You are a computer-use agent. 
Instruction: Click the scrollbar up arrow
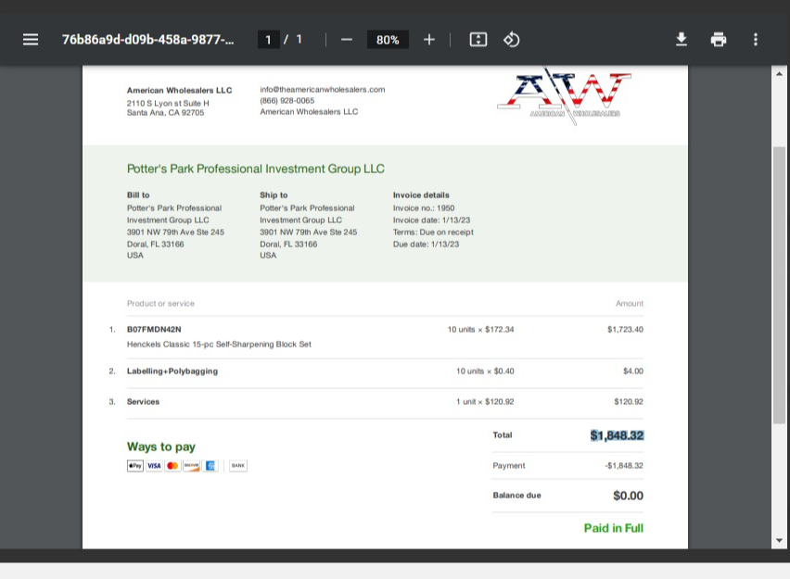(x=780, y=73)
